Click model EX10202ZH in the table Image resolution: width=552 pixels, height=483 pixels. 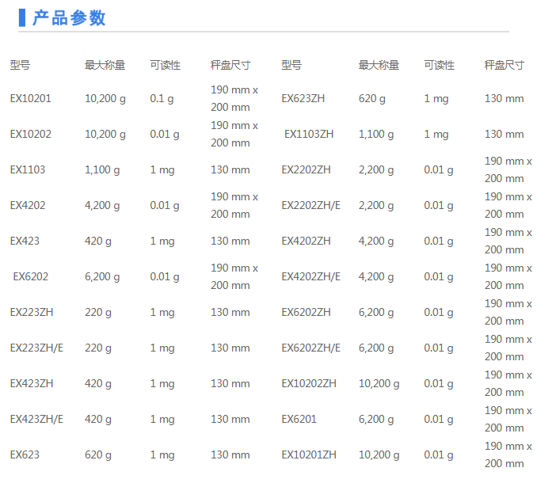(309, 384)
